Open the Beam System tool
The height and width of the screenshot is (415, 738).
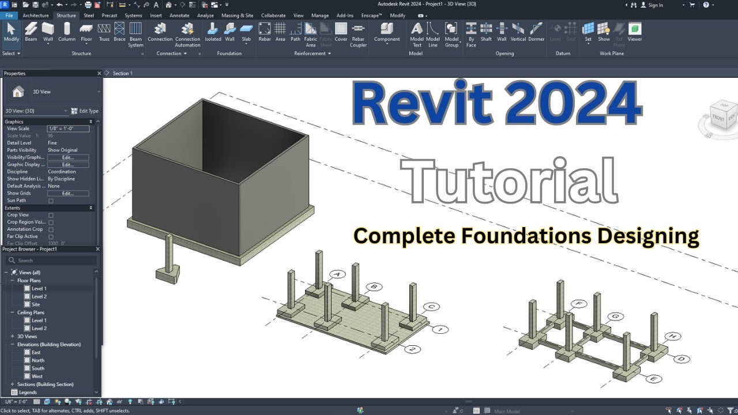135,35
